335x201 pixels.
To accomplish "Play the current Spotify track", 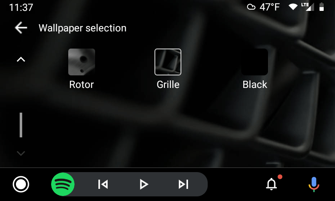I will (144, 184).
